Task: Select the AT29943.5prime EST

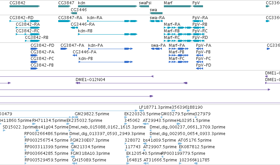Action: click(x=145, y=124)
